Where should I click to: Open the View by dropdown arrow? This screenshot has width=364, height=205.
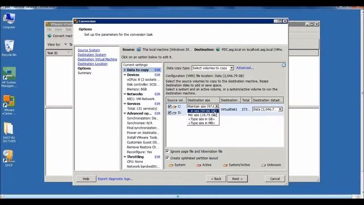tap(65, 44)
